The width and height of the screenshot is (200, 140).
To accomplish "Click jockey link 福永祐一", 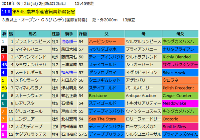I will (x=69, y=73).
